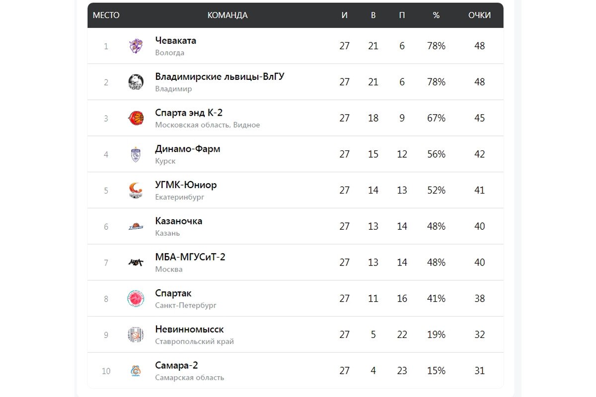596x397 pixels.
Task: Open the Невинномысск team link
Action: 189,330
